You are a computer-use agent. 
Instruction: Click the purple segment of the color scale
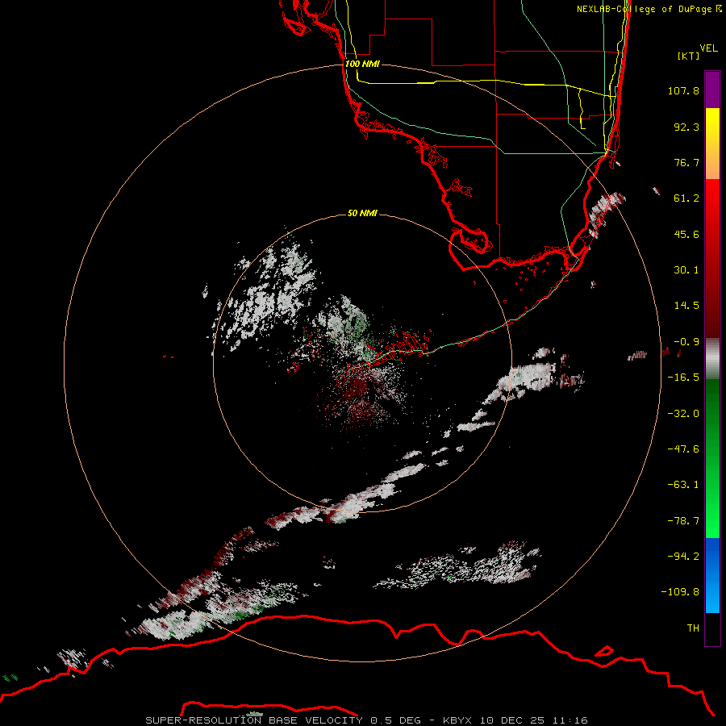click(712, 90)
